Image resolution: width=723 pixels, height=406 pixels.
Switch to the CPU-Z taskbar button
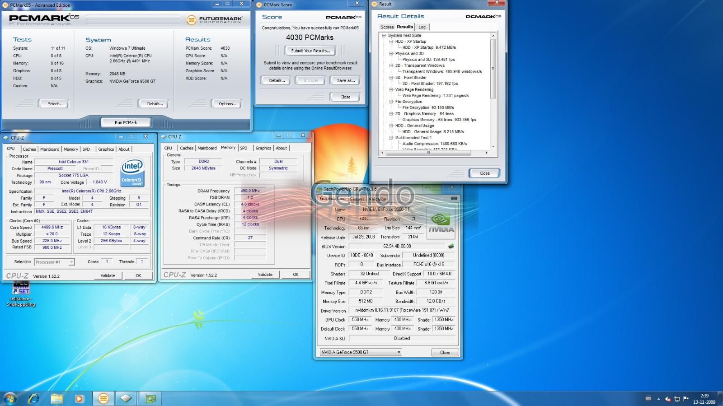(x=126, y=398)
